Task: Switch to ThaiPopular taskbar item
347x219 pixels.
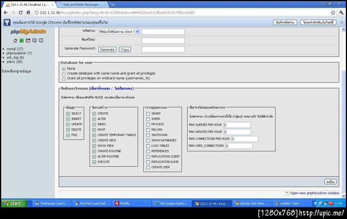Action: pos(52,203)
